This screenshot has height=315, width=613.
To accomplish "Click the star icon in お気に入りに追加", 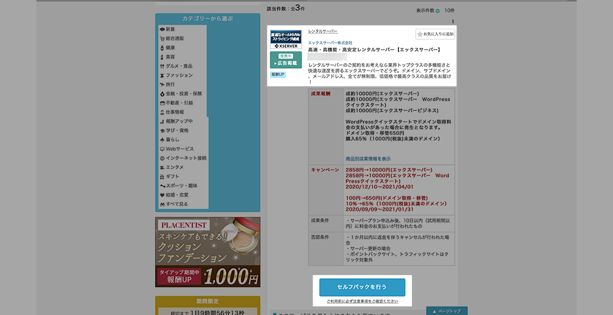I will pos(420,34).
